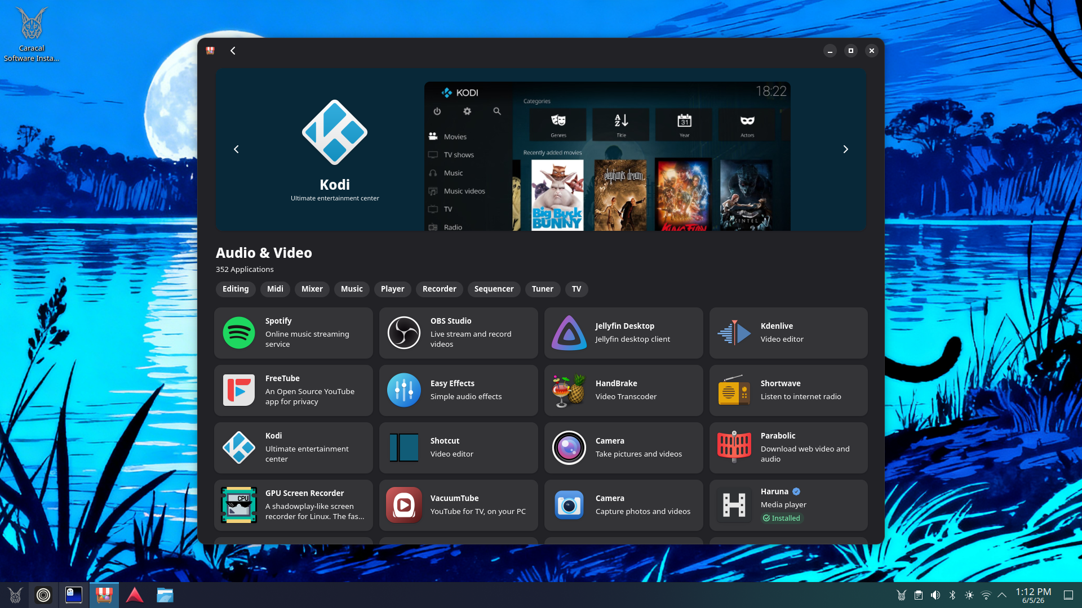Select the Player filter chip

coord(393,289)
